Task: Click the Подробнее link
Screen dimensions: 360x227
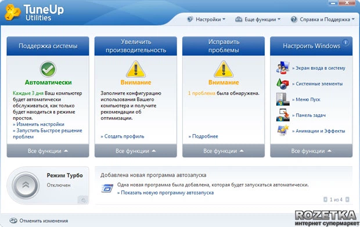Action: point(203,136)
